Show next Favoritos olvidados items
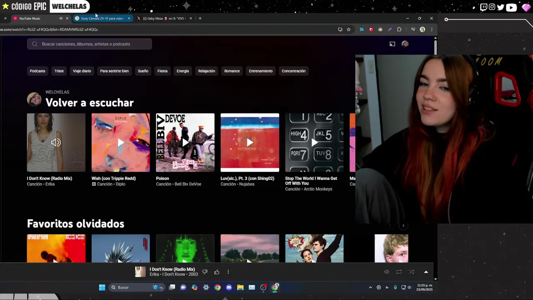 pyautogui.click(x=403, y=225)
